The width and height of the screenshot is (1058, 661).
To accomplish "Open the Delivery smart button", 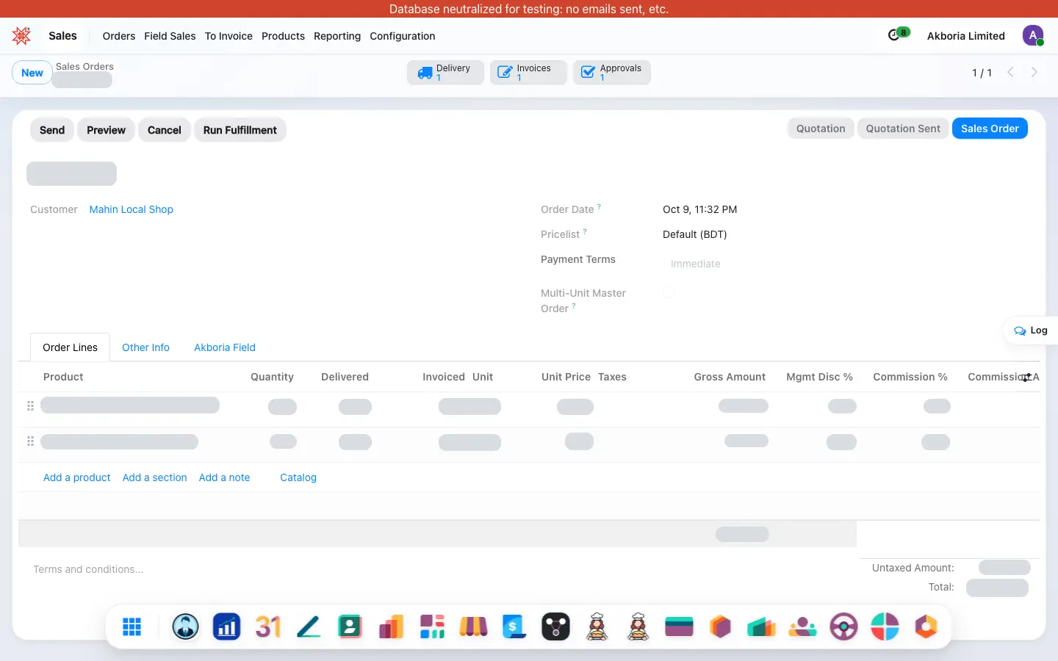I will click(445, 72).
